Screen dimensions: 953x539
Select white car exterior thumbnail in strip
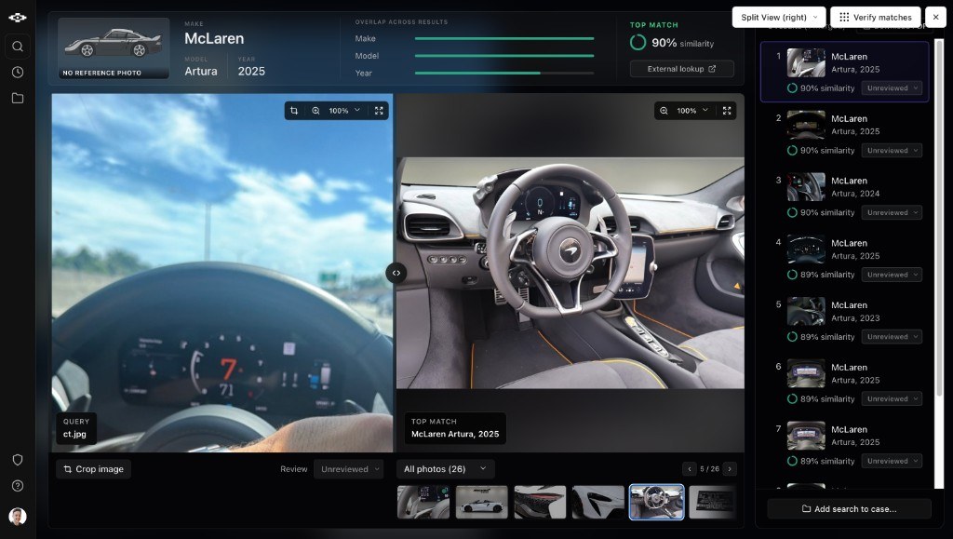coord(482,502)
